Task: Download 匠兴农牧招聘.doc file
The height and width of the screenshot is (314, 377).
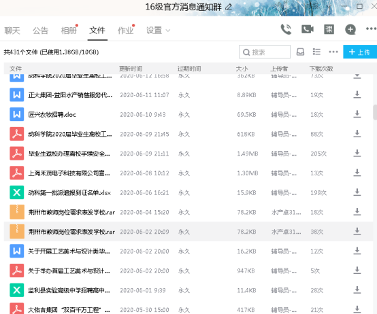Action: [x=357, y=114]
